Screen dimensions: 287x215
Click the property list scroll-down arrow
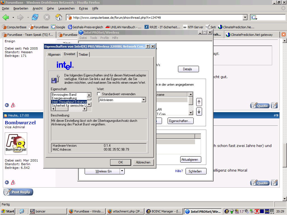pyautogui.click(x=89, y=105)
